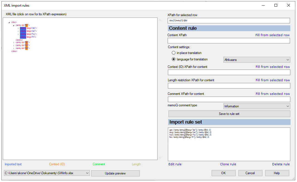297x182 pixels.
Task: Fill Length restriction XPath from selected row
Action: pyautogui.click(x=272, y=80)
